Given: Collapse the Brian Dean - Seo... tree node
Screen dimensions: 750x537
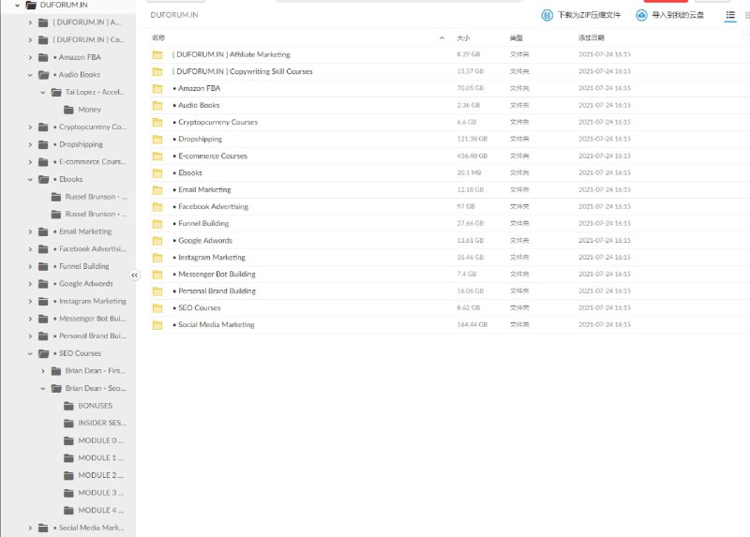Looking at the screenshot, I should tap(42, 389).
